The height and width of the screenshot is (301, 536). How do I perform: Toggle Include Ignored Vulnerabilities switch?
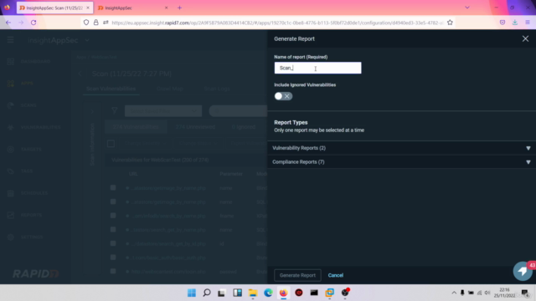click(283, 96)
